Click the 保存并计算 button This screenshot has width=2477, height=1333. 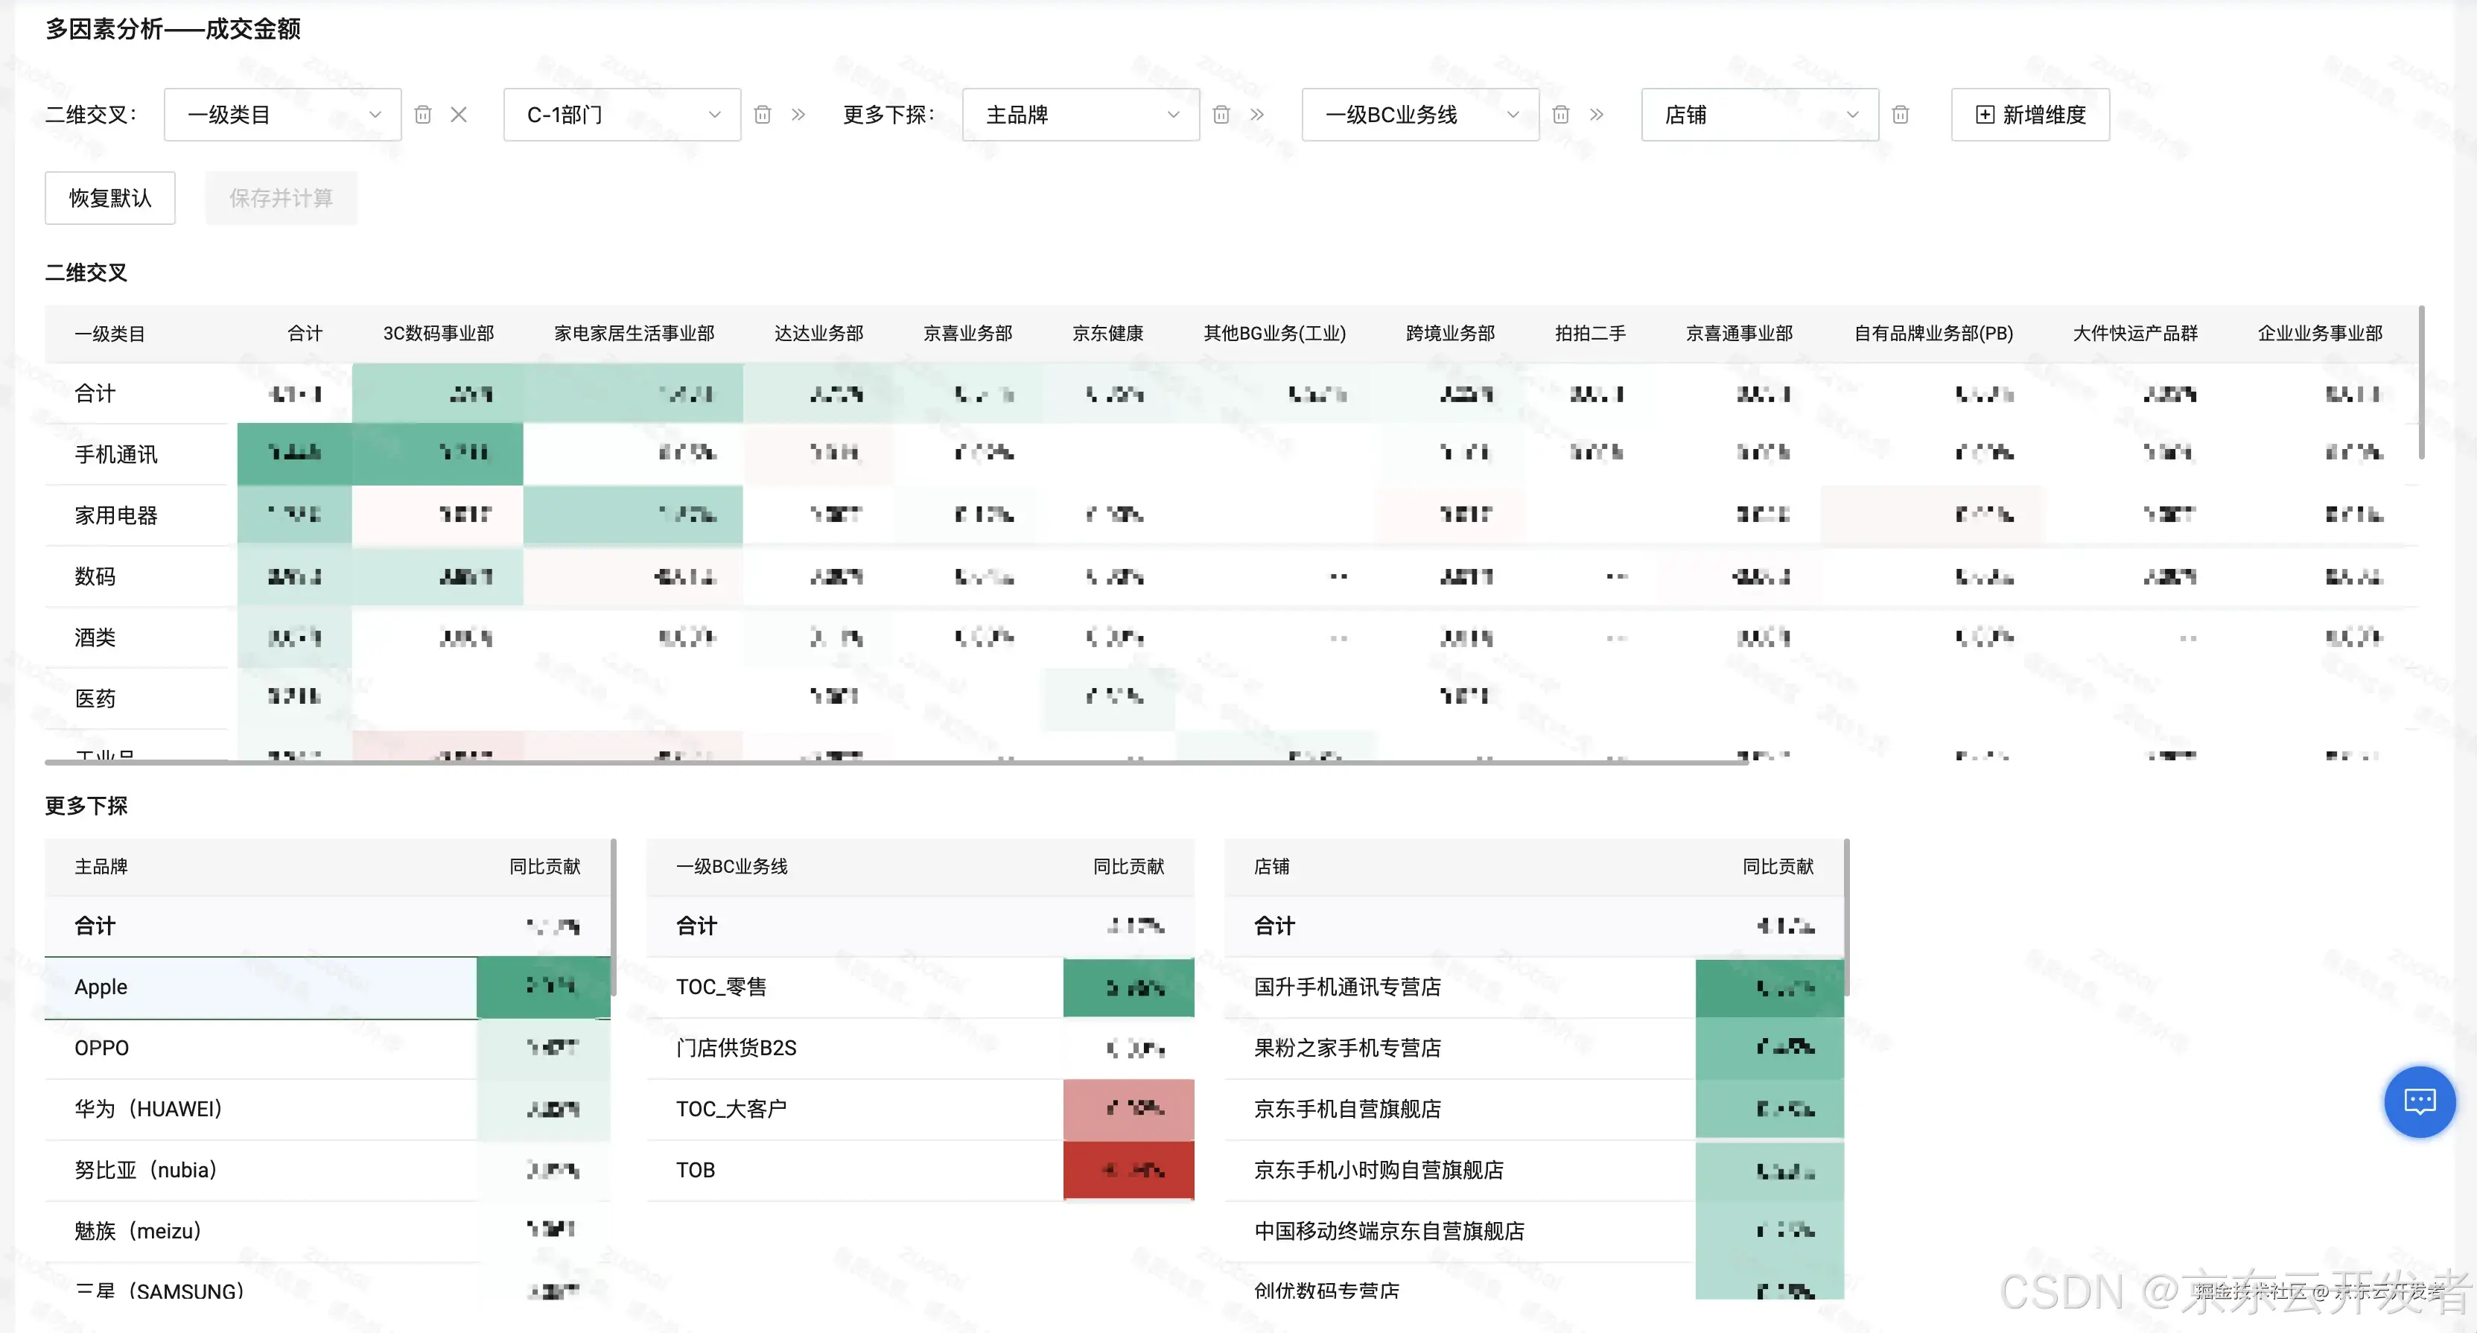pyautogui.click(x=281, y=198)
